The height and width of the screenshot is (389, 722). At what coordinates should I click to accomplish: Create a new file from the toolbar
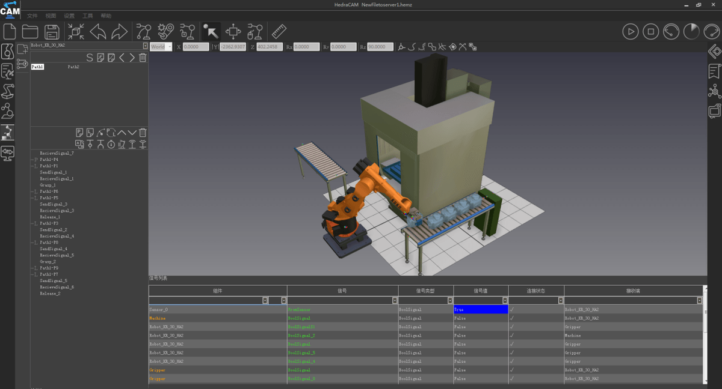coord(10,32)
